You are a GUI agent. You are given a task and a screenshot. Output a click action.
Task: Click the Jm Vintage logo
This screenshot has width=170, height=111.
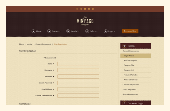coord(85,21)
